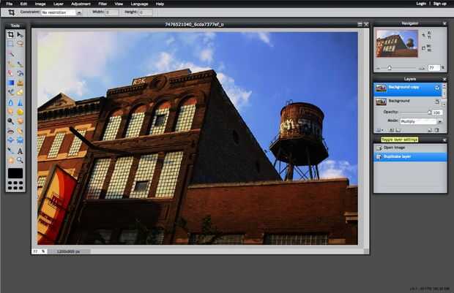Toggle visibility checkbox of Background copy layer
The width and height of the screenshot is (454, 293).
(437, 88)
